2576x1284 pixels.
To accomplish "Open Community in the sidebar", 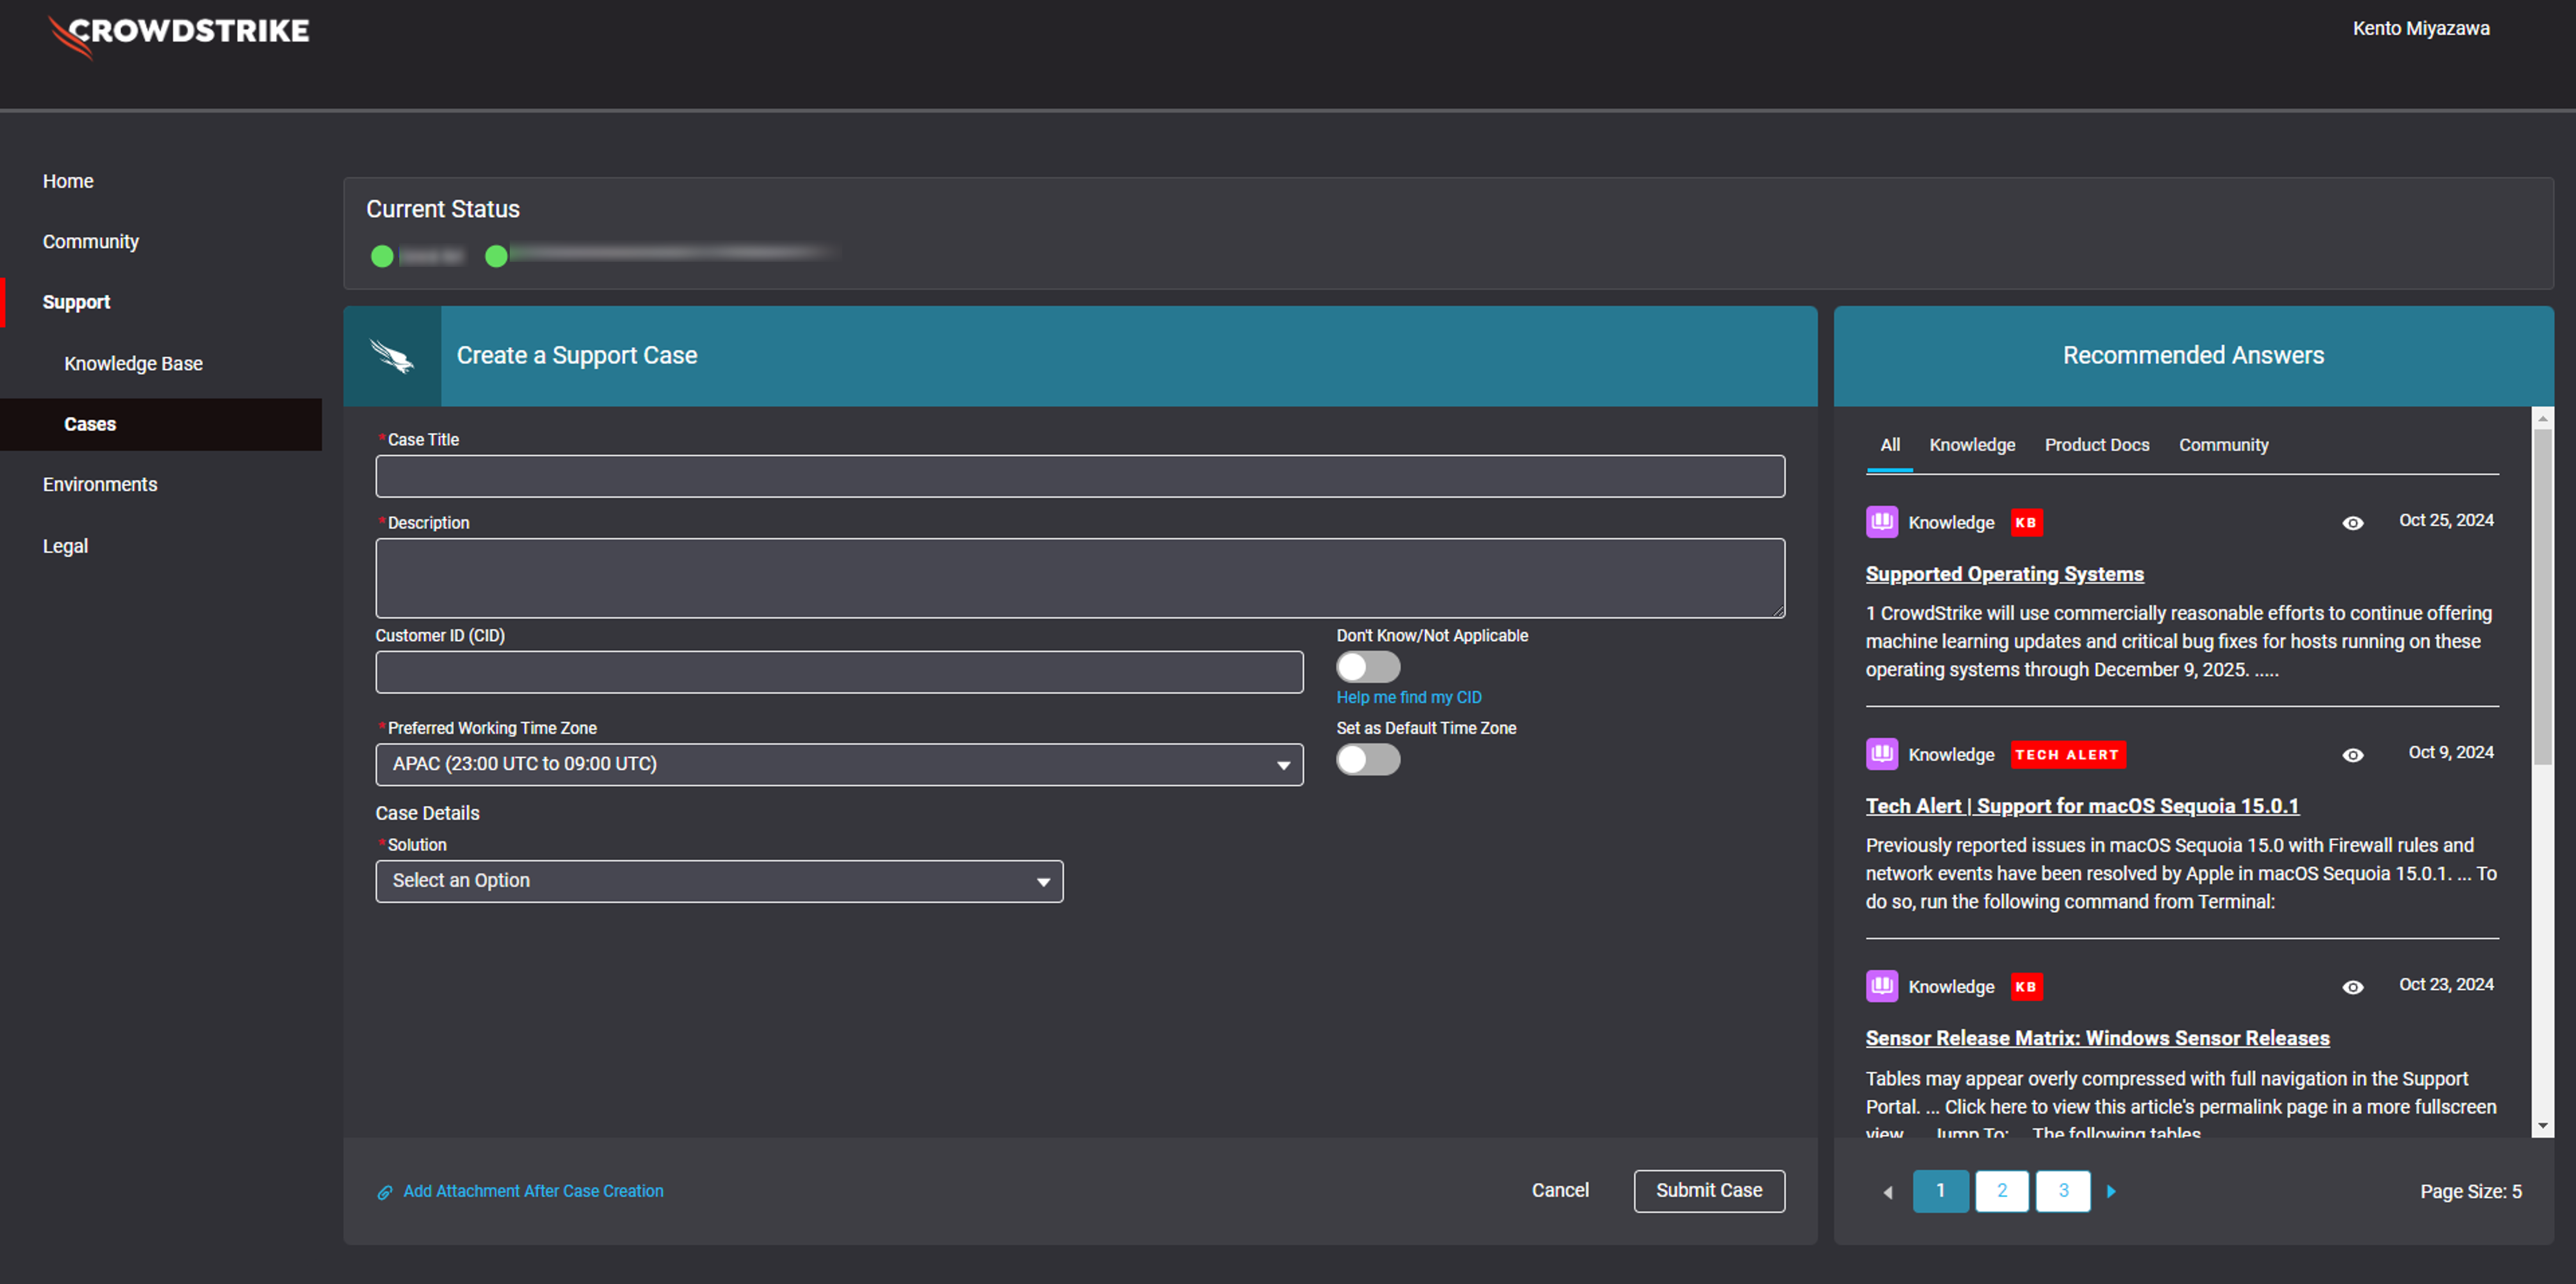I will (x=91, y=241).
